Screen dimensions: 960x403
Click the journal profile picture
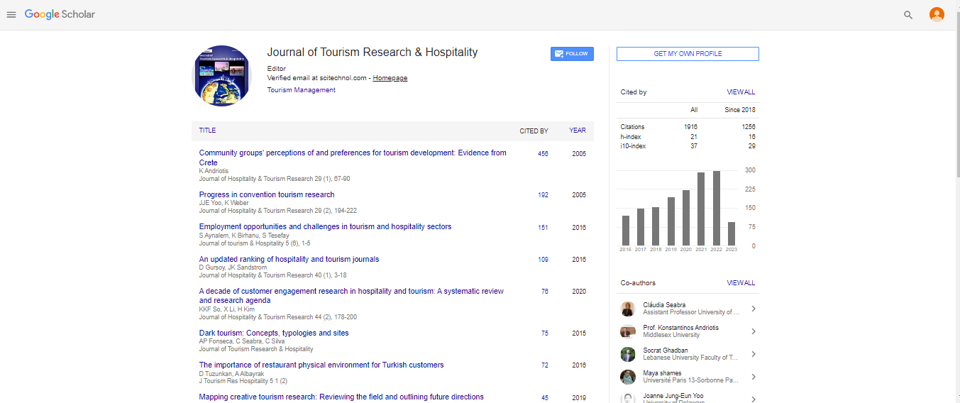(221, 76)
